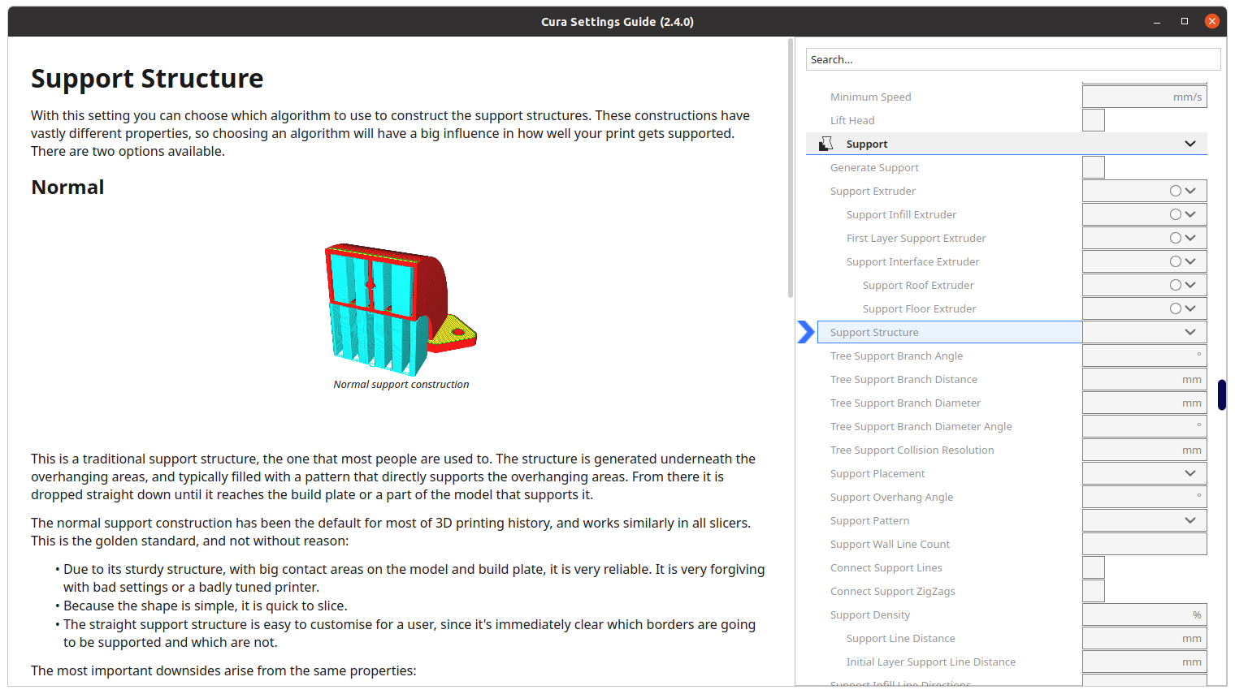The image size is (1235, 694).
Task: Click the Initial Layer Support Line Distance field
Action: tap(1144, 662)
